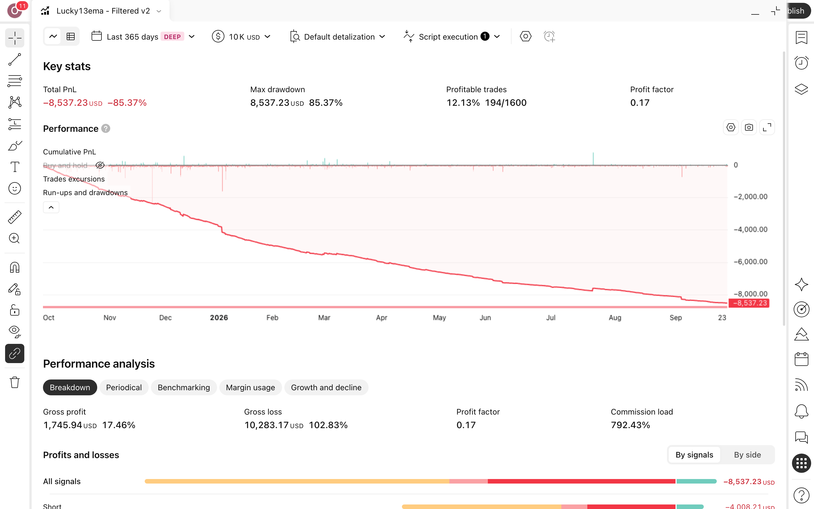Image resolution: width=814 pixels, height=509 pixels.
Task: Switch to table list view
Action: pyautogui.click(x=71, y=36)
